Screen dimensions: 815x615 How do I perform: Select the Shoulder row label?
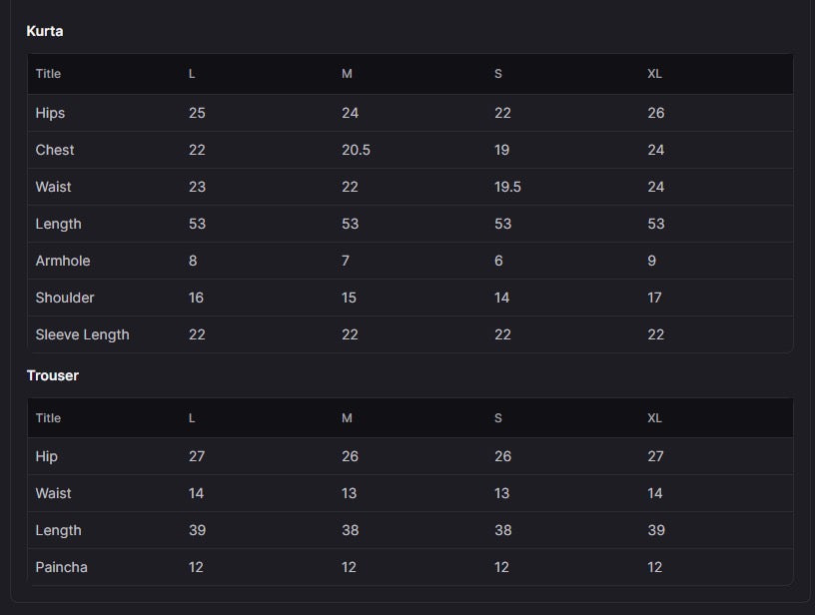click(x=65, y=298)
